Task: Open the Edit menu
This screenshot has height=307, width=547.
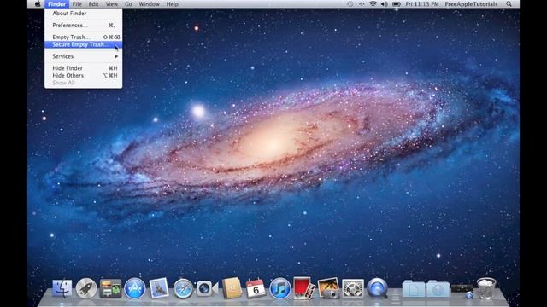Action: click(x=93, y=4)
